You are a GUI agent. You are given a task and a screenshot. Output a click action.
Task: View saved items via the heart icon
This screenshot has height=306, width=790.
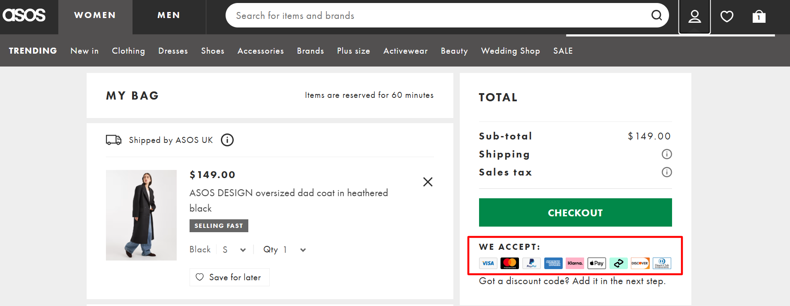click(x=727, y=16)
